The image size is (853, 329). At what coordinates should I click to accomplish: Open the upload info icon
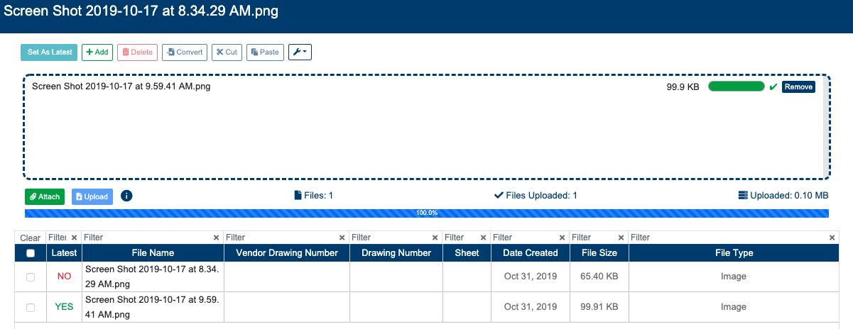126,196
